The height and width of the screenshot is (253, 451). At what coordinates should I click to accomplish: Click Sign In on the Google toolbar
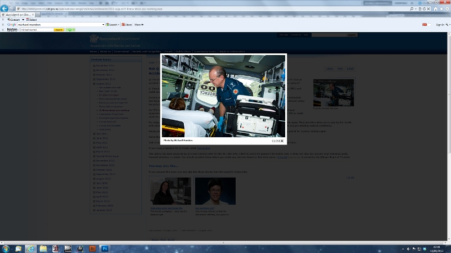pos(440,25)
